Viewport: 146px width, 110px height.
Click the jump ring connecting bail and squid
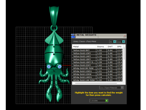pyautogui.click(x=54, y=28)
